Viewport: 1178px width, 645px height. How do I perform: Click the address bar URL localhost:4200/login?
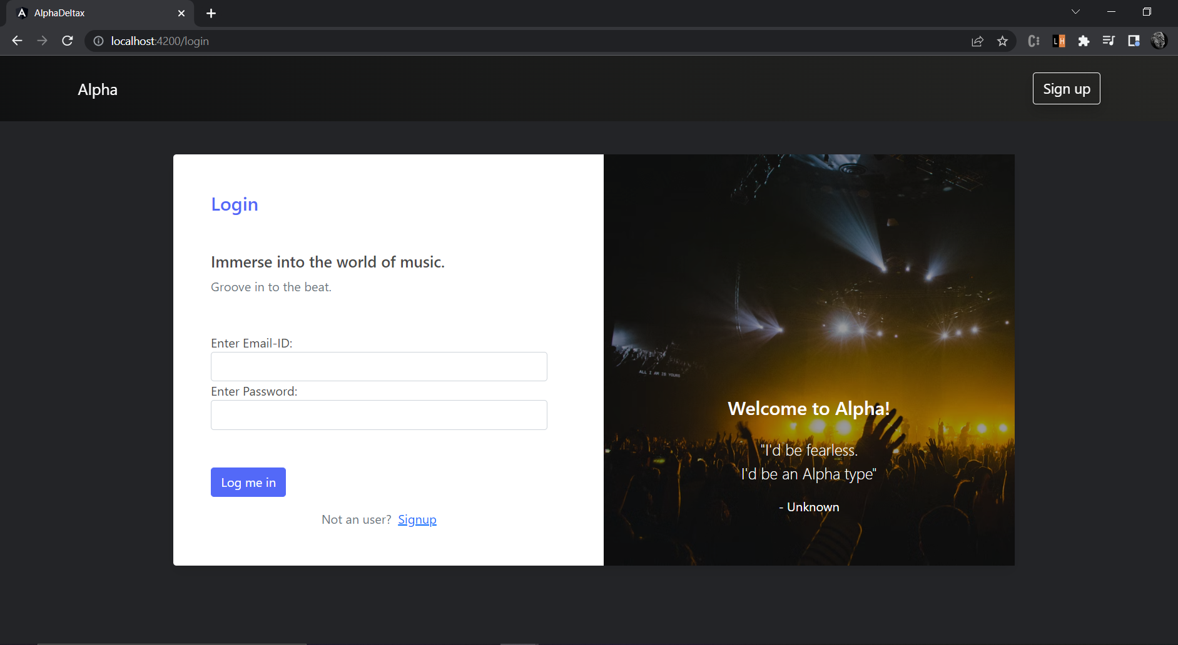coord(160,41)
